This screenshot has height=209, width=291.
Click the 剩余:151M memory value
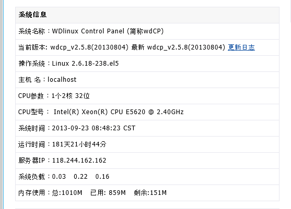coord(150,193)
